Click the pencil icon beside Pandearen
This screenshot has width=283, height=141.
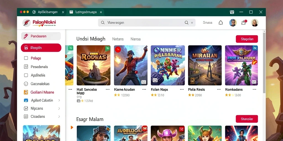tap(26, 36)
